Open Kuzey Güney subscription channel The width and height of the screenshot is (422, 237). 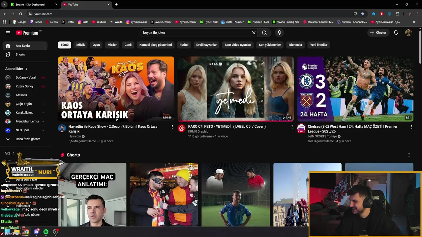25,86
